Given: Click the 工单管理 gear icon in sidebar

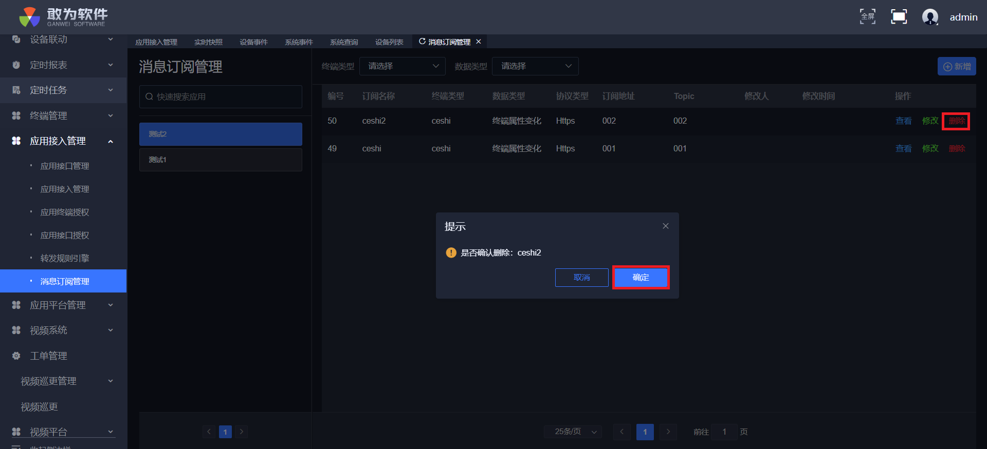Looking at the screenshot, I should click(x=16, y=356).
